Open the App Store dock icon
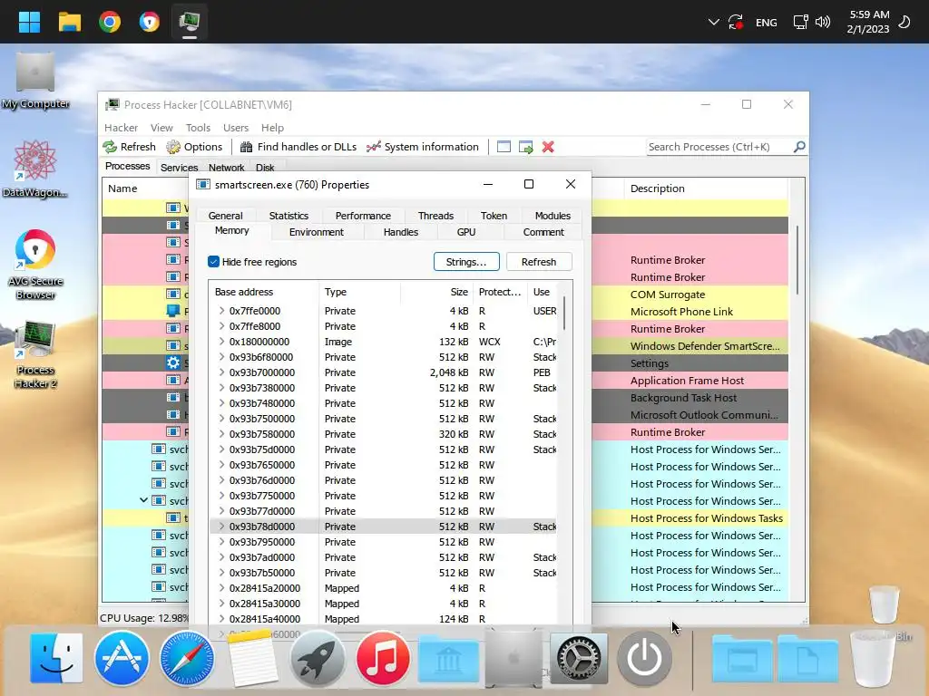The width and height of the screenshot is (929, 696). (122, 658)
